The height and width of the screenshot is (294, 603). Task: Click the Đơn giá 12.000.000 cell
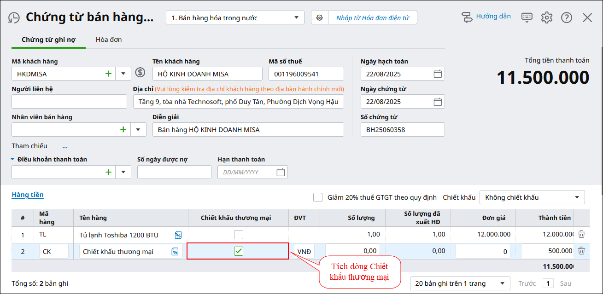[x=483, y=235]
